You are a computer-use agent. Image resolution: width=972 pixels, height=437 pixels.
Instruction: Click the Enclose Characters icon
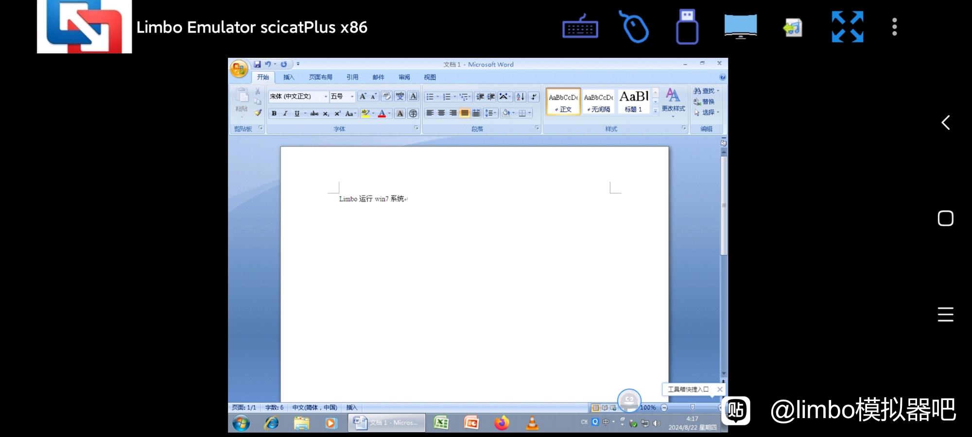coord(413,113)
